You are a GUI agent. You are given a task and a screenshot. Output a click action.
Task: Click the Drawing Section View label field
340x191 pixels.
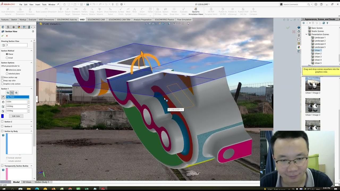click(16, 45)
